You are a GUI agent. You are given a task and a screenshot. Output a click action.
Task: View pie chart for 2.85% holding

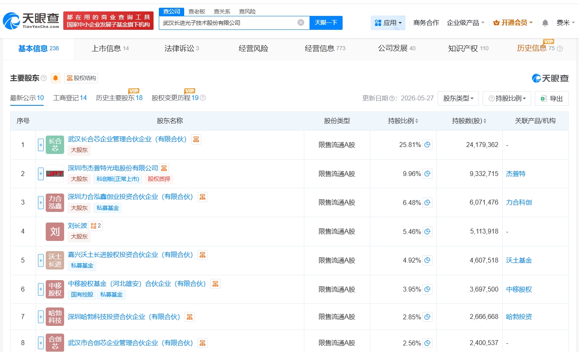tap(428, 317)
